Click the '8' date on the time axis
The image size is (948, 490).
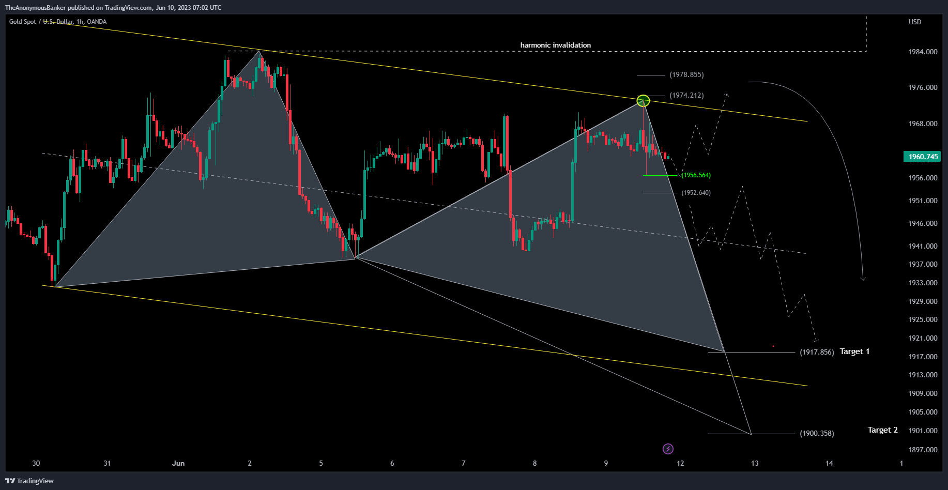click(x=535, y=463)
